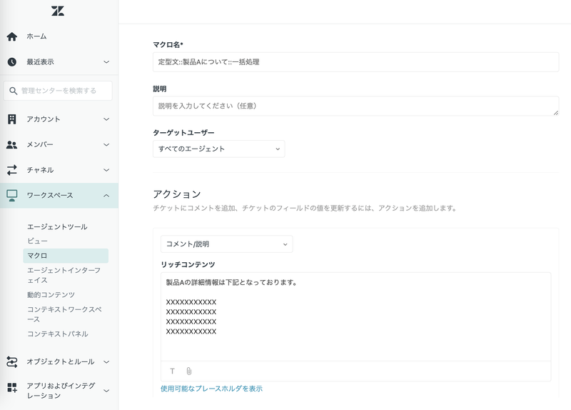This screenshot has width=571, height=410.
Task: Open エージェントツール menu item
Action: pos(57,226)
